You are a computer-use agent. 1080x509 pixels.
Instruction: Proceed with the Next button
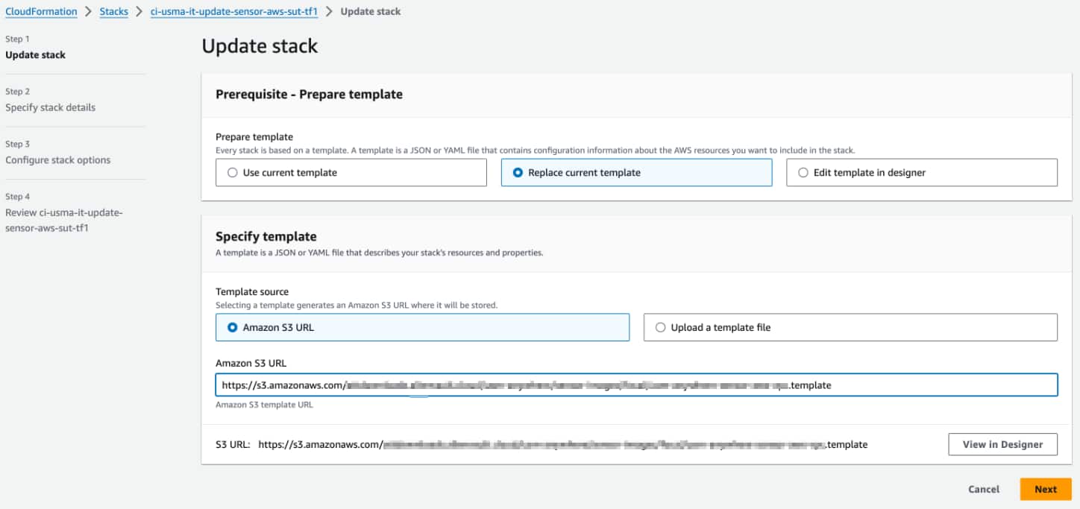[x=1046, y=490]
